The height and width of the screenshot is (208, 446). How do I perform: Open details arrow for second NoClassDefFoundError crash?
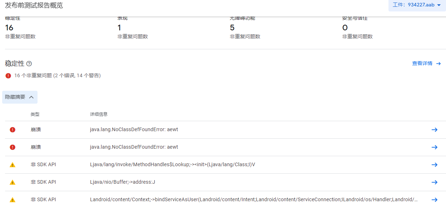(x=435, y=147)
